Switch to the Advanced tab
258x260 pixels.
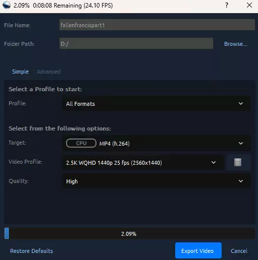(x=48, y=72)
